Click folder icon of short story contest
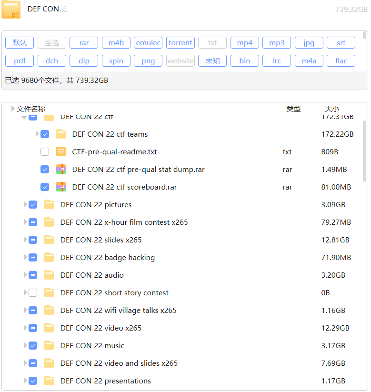 click(49, 292)
